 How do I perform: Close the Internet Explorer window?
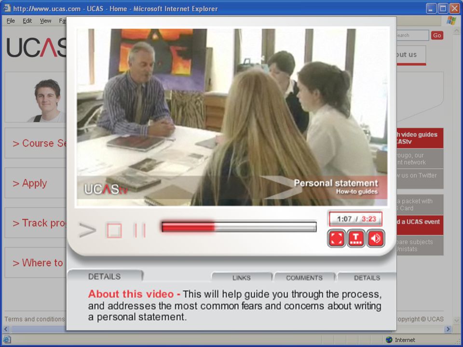point(454,8)
